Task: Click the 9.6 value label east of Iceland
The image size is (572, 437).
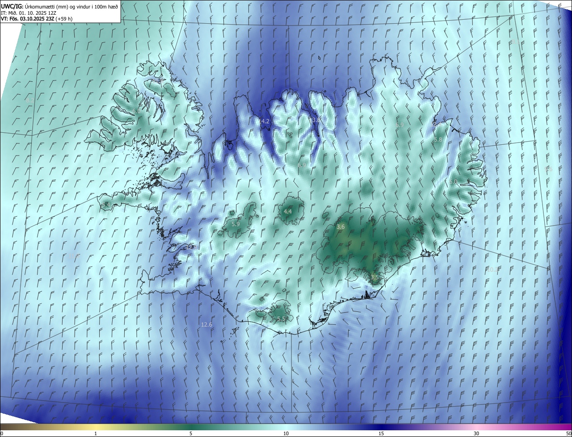Action: coord(549,169)
